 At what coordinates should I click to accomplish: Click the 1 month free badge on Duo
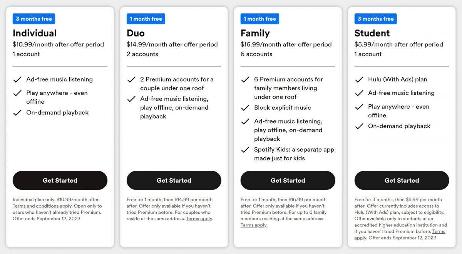146,18
